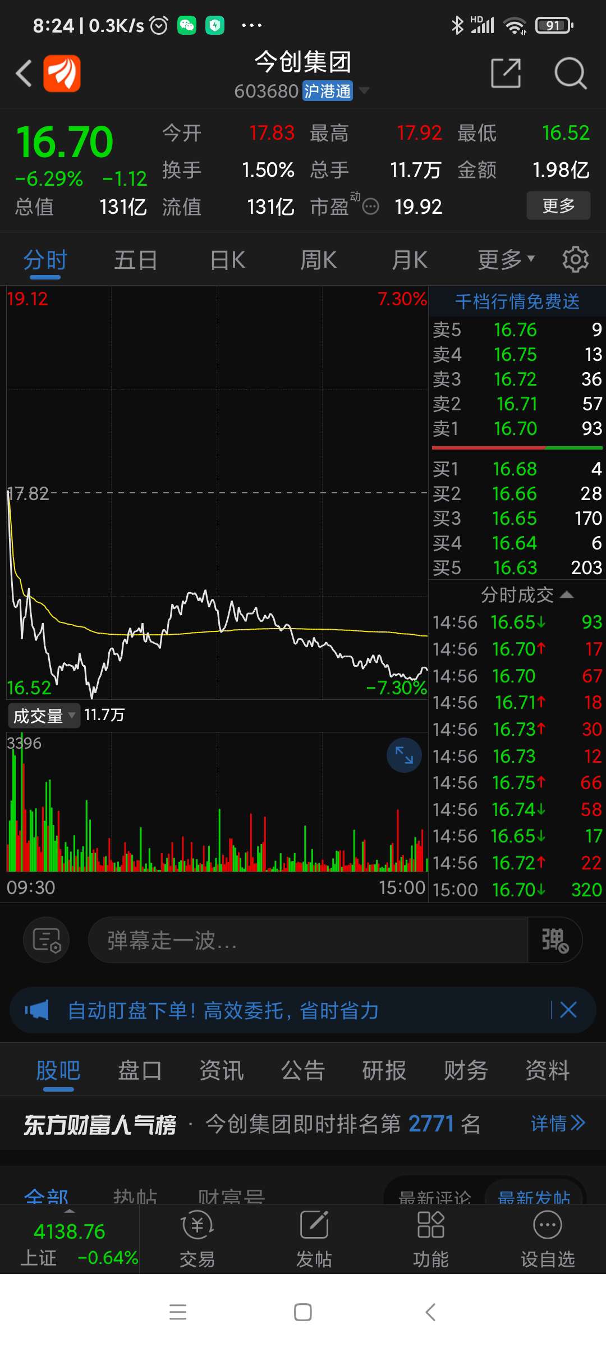Viewport: 606px width, 1347px height.
Task: Close the auto-order promotion banner
Action: point(568,1010)
